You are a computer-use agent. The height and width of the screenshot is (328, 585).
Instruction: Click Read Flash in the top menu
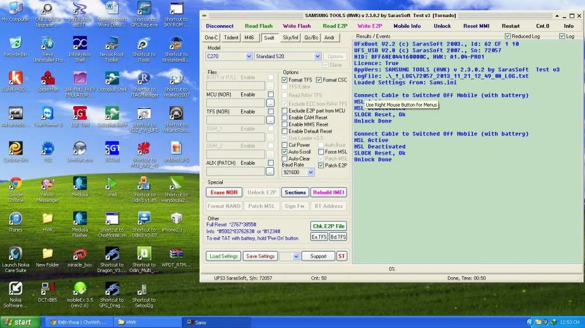pyautogui.click(x=259, y=26)
